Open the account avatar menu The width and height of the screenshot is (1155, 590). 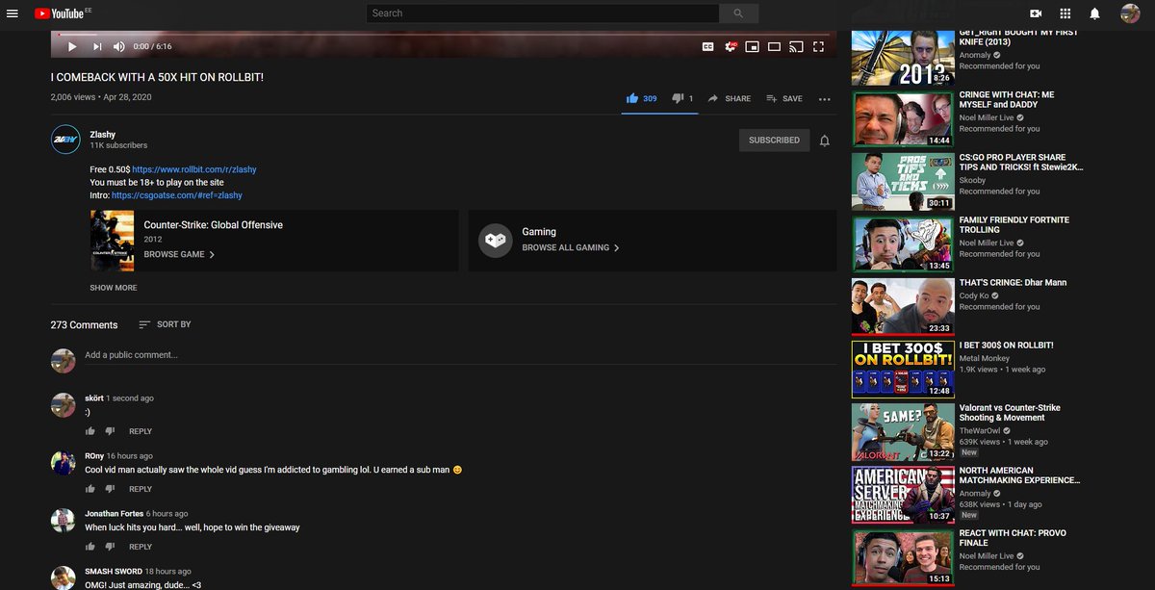point(1130,13)
